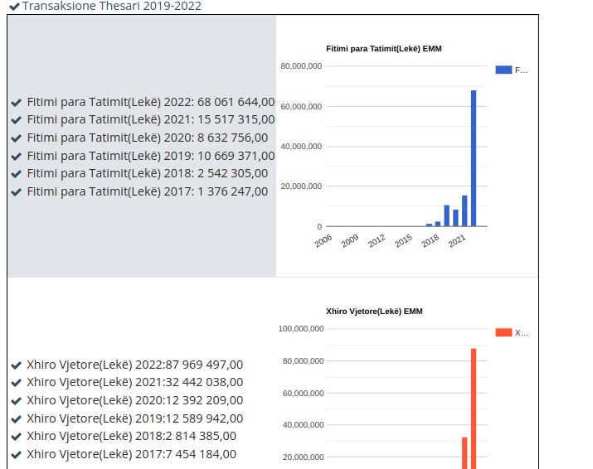Click the tallest orange bar in turnover chart
Screen dimensions: 593x469
pos(474,408)
